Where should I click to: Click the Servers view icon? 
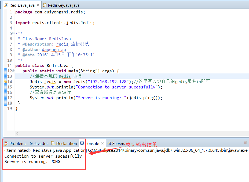[x=109, y=143]
